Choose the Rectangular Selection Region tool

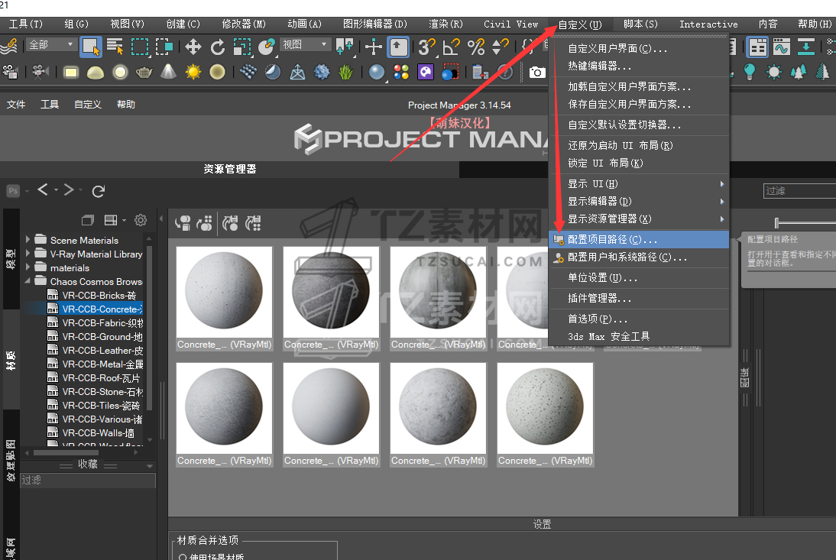[x=140, y=47]
